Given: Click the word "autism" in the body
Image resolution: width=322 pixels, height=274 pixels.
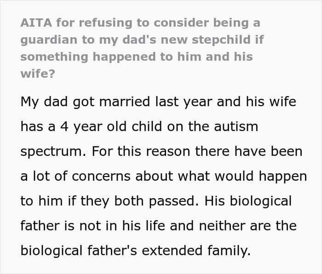Looking at the screenshot, I should 236,126.
